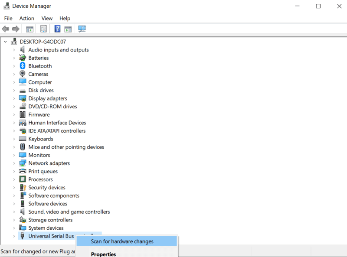Image resolution: width=347 pixels, height=257 pixels.
Task: Open the Action menu
Action: click(x=27, y=18)
